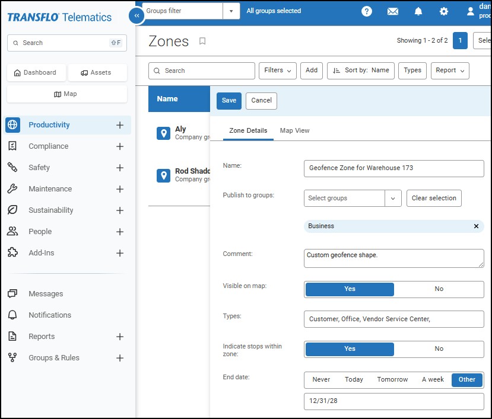Expand the Select groups dropdown
This screenshot has width=492, height=419.
[x=393, y=198]
